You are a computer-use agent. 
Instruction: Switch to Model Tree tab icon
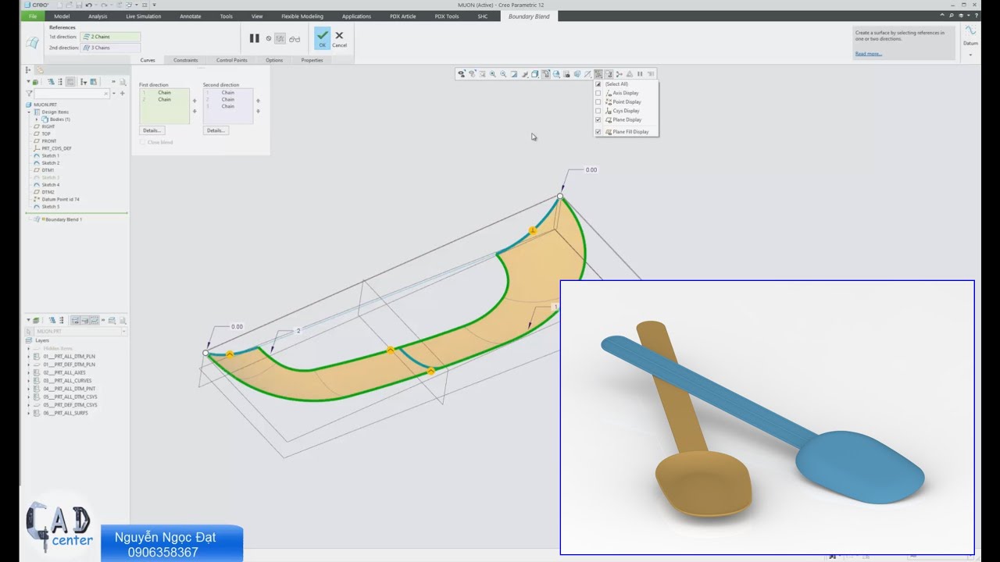(x=28, y=69)
